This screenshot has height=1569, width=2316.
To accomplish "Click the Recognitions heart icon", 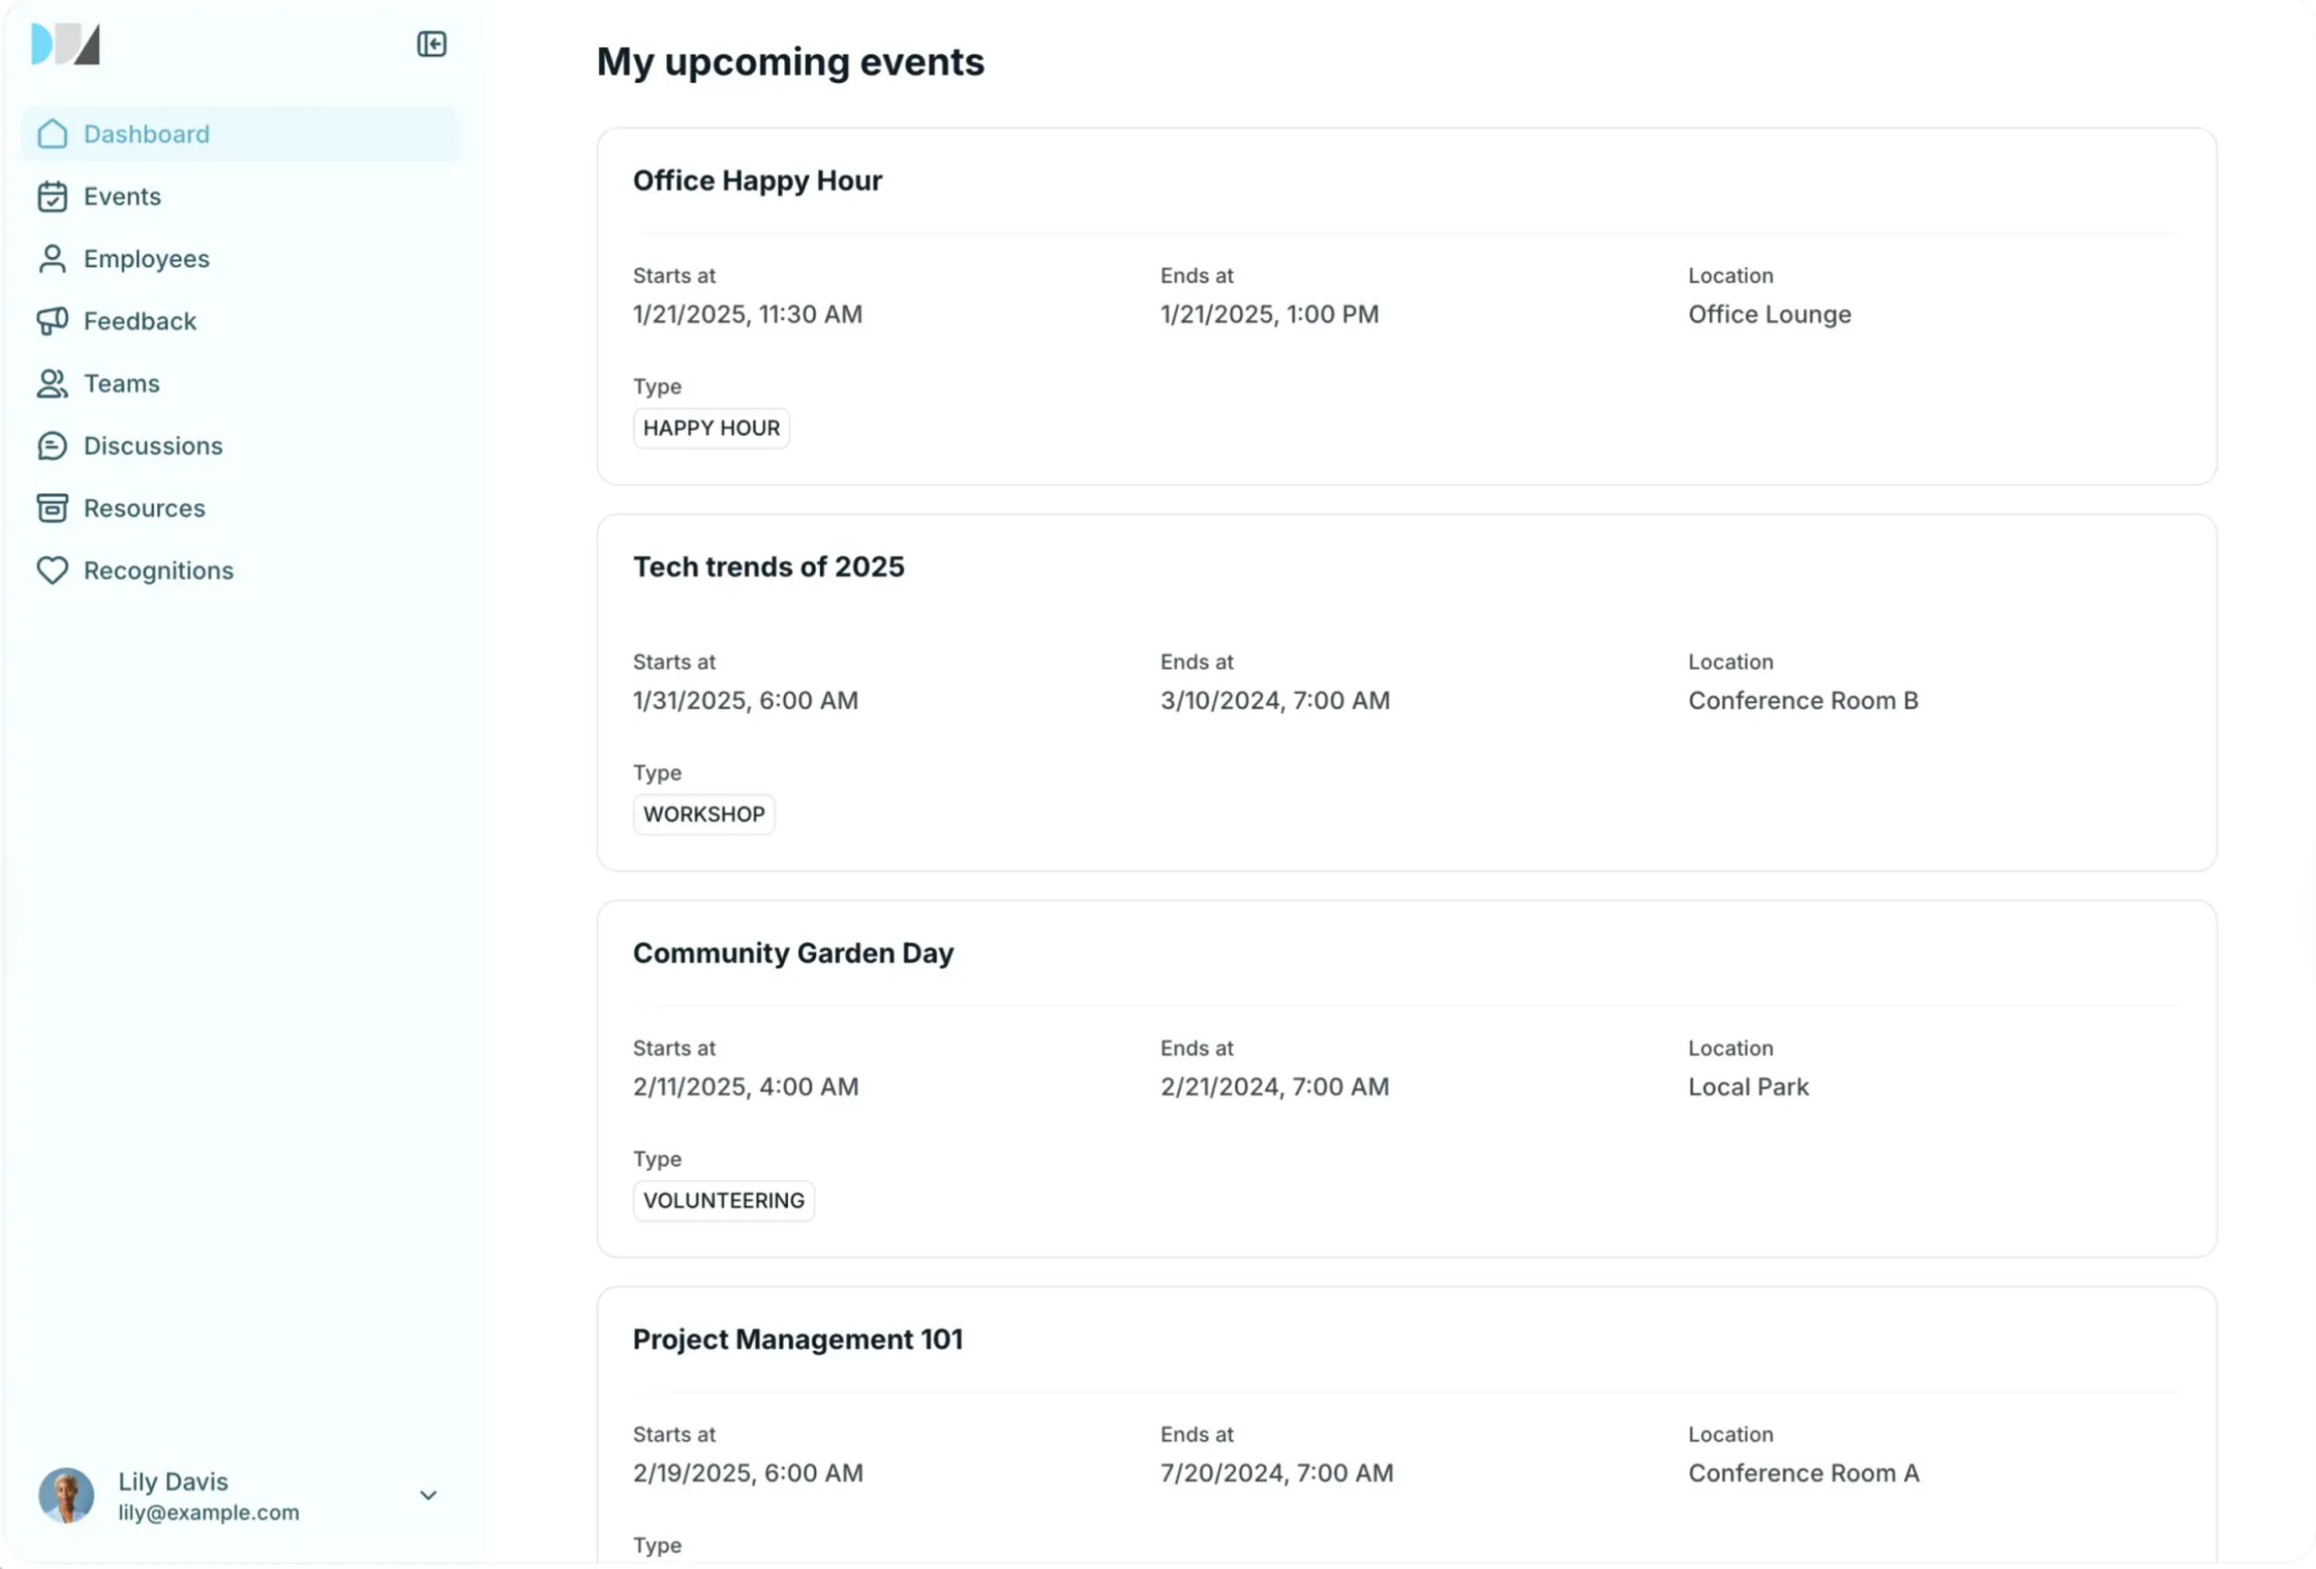I will click(x=52, y=570).
